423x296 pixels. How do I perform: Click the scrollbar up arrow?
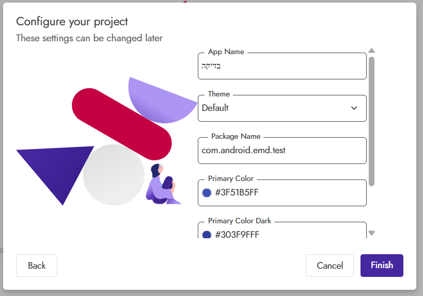(x=371, y=51)
